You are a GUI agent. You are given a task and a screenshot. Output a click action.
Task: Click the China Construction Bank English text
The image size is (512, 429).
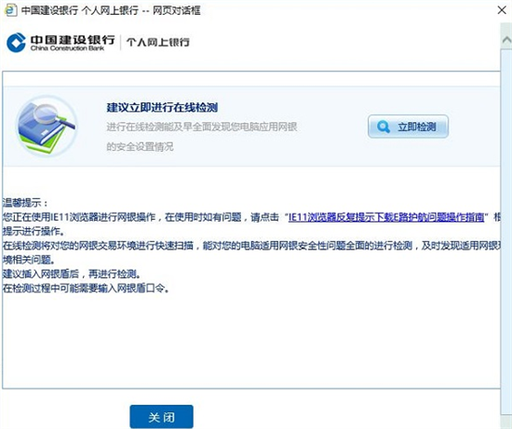67,48
